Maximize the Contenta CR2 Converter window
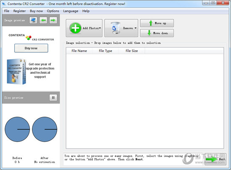 tap(213, 3)
